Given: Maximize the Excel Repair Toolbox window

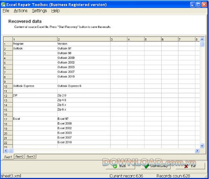Looking at the screenshot, I should pos(198,5).
